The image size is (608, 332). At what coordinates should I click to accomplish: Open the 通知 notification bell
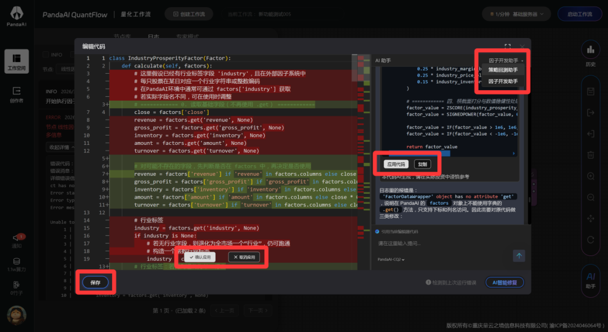pos(17,241)
